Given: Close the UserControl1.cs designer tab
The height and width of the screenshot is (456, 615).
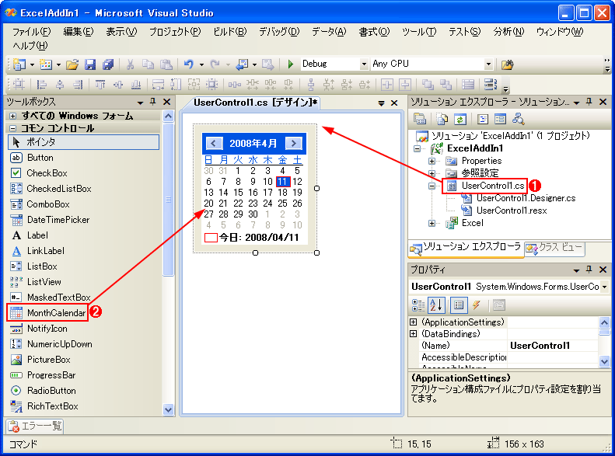Looking at the screenshot, I should pos(394,103).
